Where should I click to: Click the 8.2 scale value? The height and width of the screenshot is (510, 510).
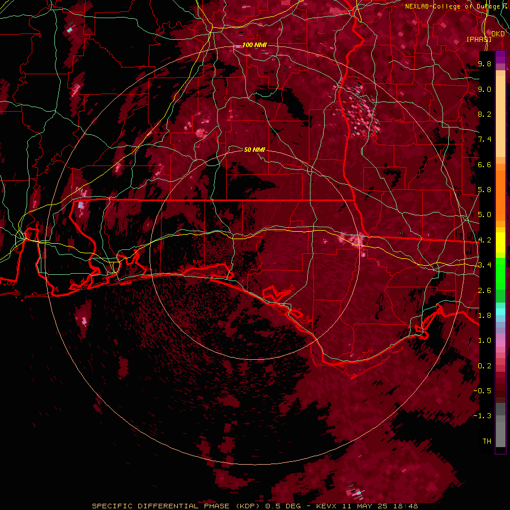pyautogui.click(x=484, y=114)
